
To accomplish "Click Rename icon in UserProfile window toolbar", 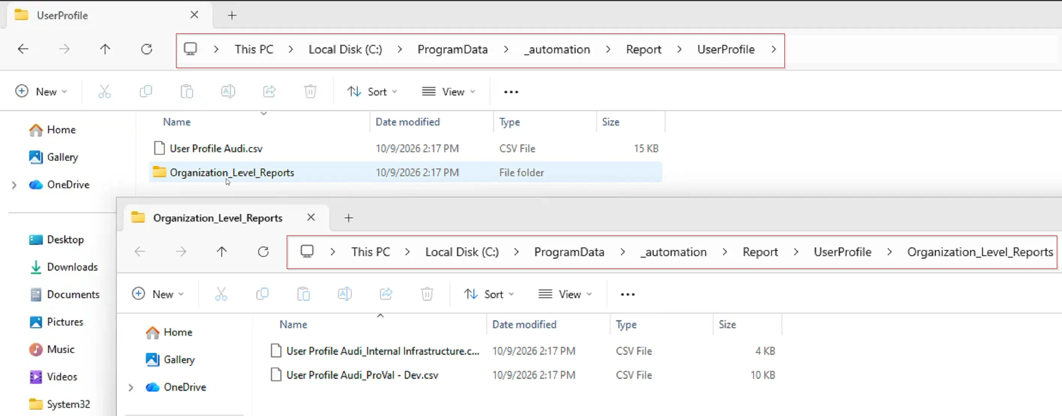I will [x=228, y=92].
